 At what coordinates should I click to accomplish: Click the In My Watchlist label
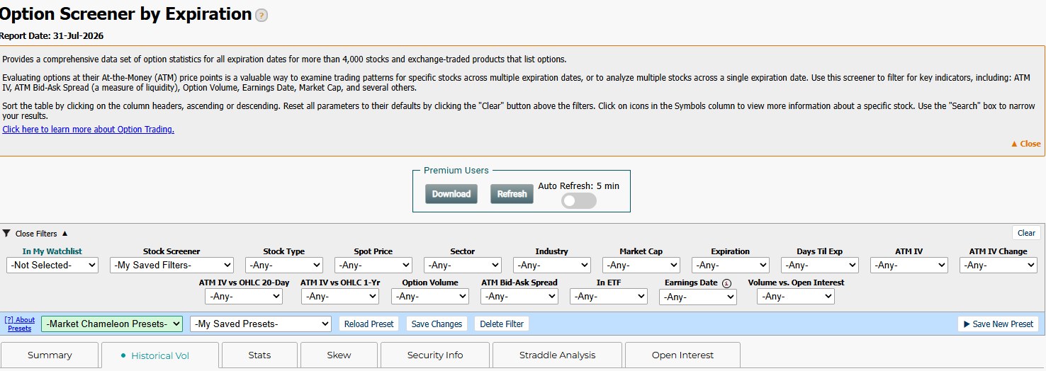pyautogui.click(x=52, y=251)
